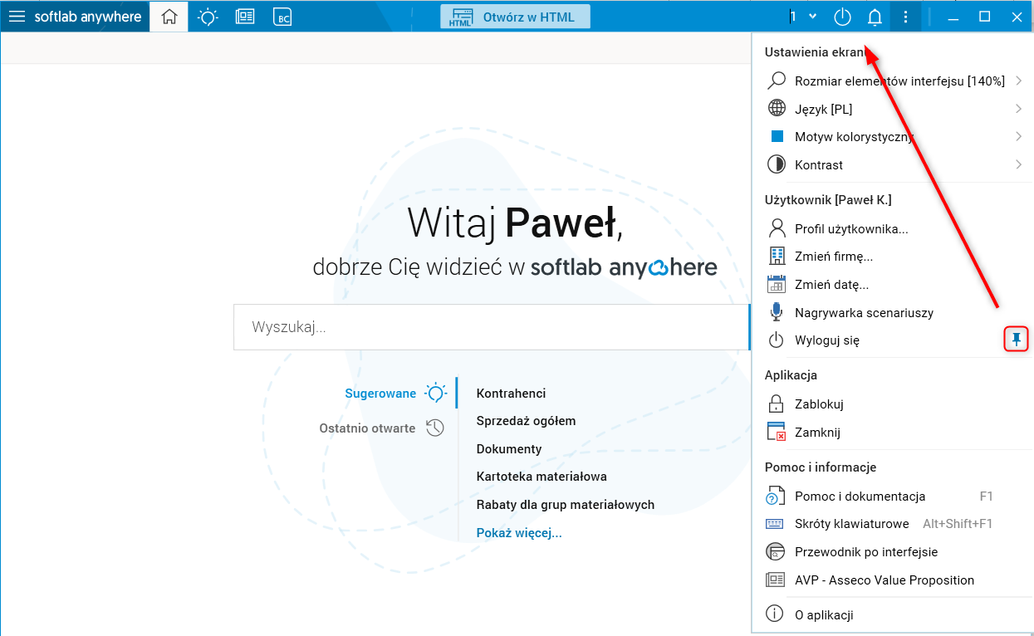Click the calendar icon for Zmień datę

click(x=777, y=284)
